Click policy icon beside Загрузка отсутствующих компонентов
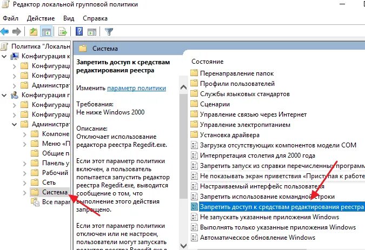 pyautogui.click(x=194, y=145)
